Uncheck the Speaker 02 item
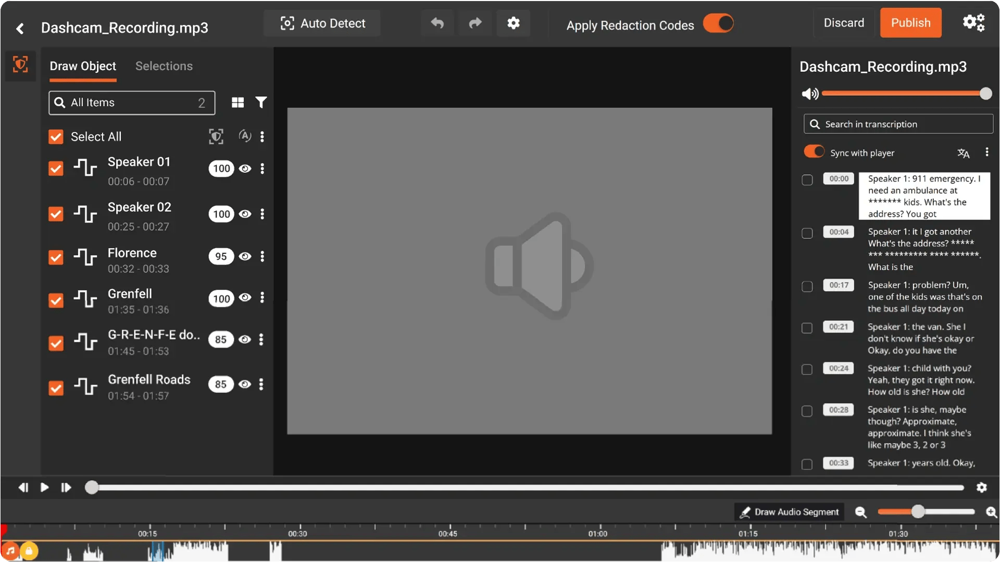1000x562 pixels. tap(56, 214)
